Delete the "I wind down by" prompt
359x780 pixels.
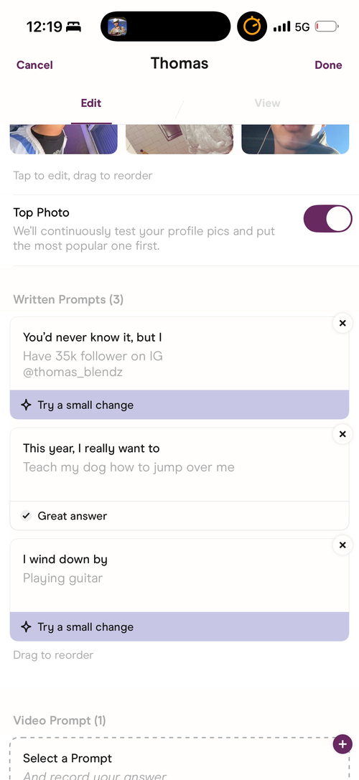pos(342,545)
